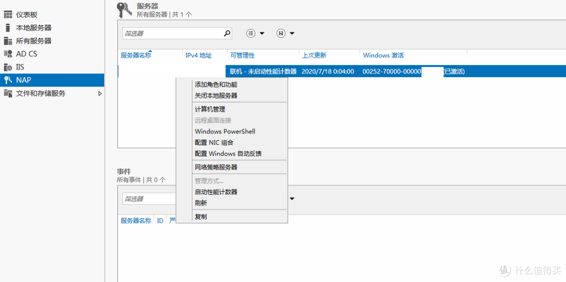Click the servers 筛选器 filter field

point(177,33)
